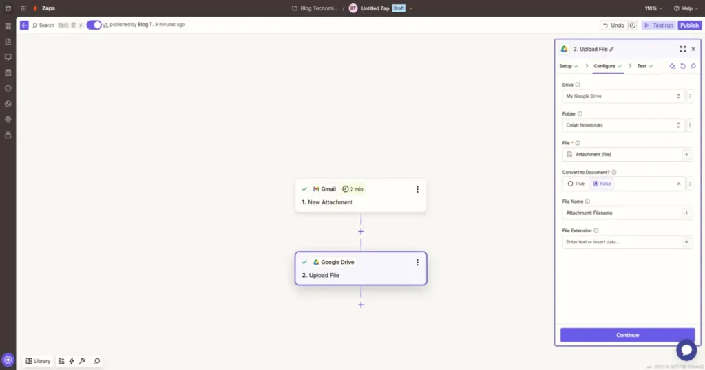Open the notes comment sidebar icon

point(8,57)
